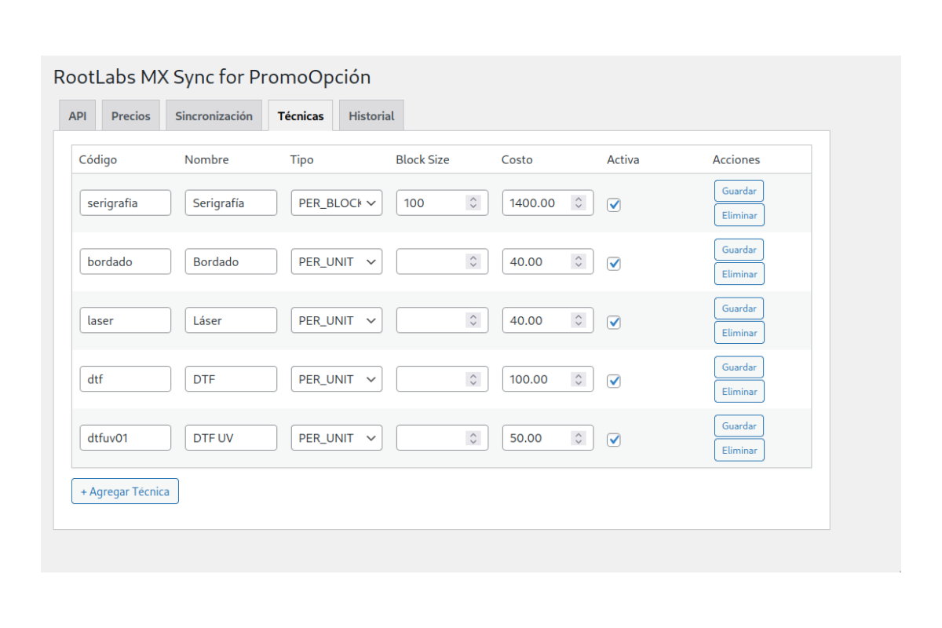Select the Nombre field showing Láser
942x628 pixels.
coord(230,320)
